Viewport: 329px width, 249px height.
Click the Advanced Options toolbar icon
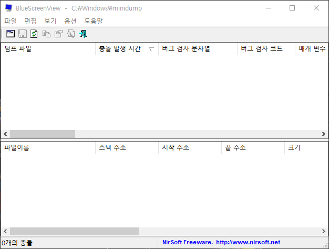(11, 34)
